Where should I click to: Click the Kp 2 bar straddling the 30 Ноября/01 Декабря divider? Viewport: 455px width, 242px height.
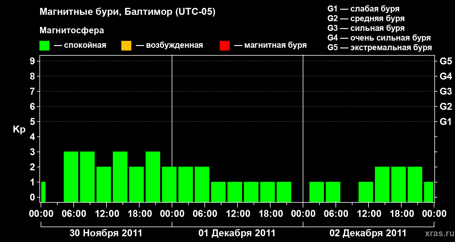[x=169, y=184]
